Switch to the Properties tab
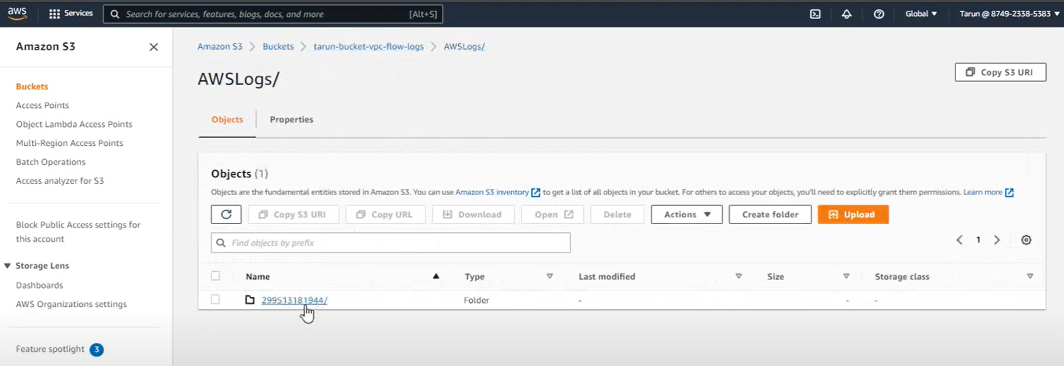 [291, 120]
